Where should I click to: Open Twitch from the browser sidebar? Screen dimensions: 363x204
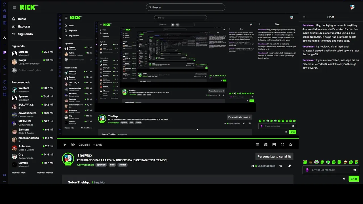5,52
